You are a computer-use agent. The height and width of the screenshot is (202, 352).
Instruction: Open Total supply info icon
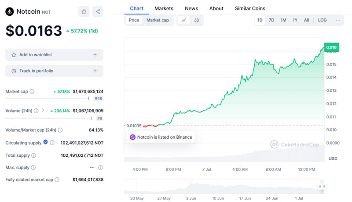[x=34, y=155]
